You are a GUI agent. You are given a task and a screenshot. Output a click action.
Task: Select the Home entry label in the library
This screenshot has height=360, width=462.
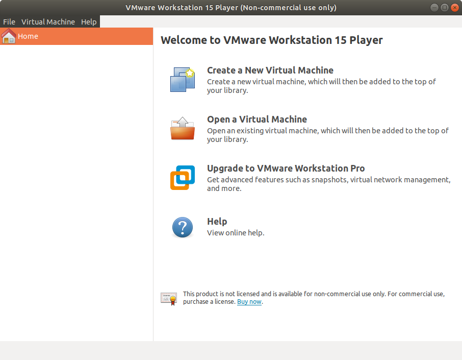(28, 36)
